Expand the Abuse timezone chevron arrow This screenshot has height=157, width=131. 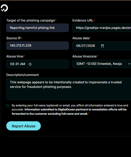(129, 64)
